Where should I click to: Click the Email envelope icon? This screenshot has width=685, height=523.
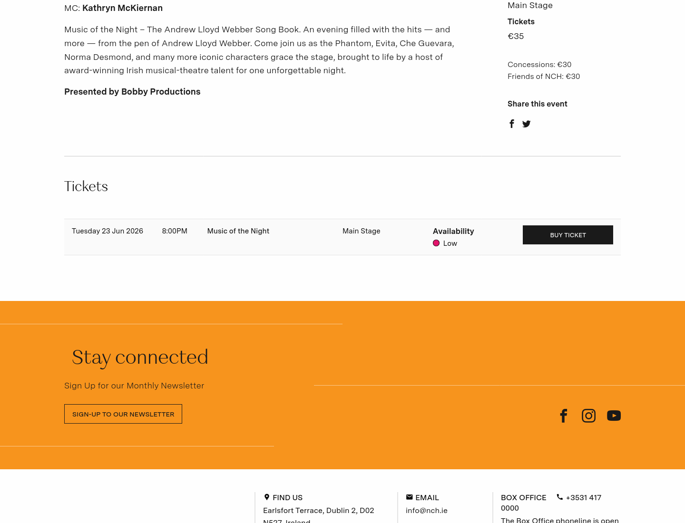(409, 497)
